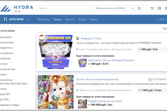This screenshot has width=167, height=111.
Task: Open the sort dropdown at top right of listings
Action: click(x=164, y=29)
